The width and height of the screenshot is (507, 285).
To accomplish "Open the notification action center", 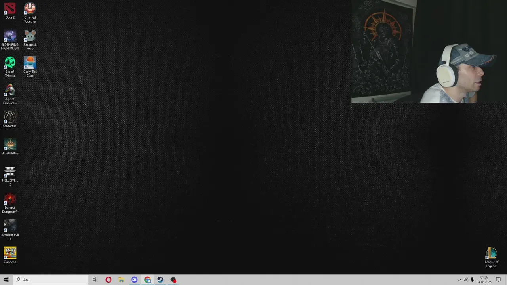I will point(498,280).
